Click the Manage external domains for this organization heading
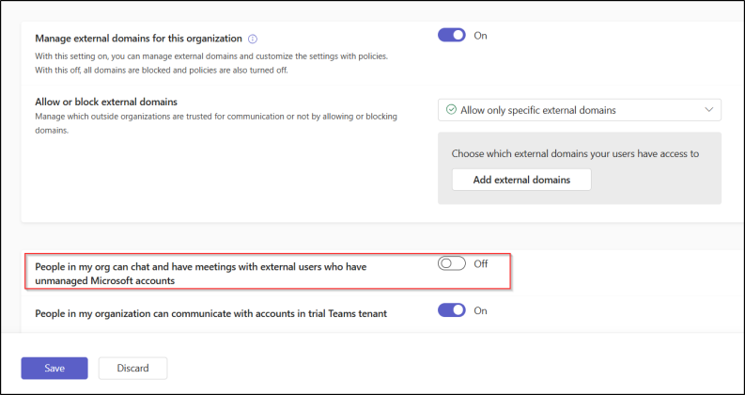This screenshot has width=745, height=395. click(139, 39)
